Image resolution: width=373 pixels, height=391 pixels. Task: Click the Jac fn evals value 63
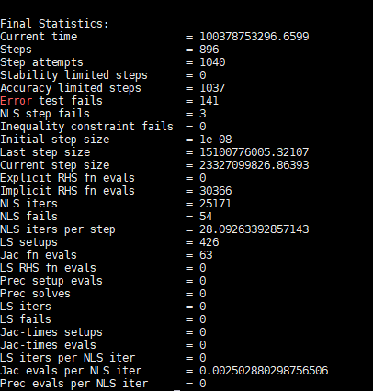pyautogui.click(x=206, y=255)
